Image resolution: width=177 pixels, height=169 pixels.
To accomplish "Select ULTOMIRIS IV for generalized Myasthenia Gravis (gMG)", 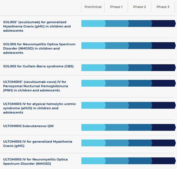I will (x=38, y=144).
